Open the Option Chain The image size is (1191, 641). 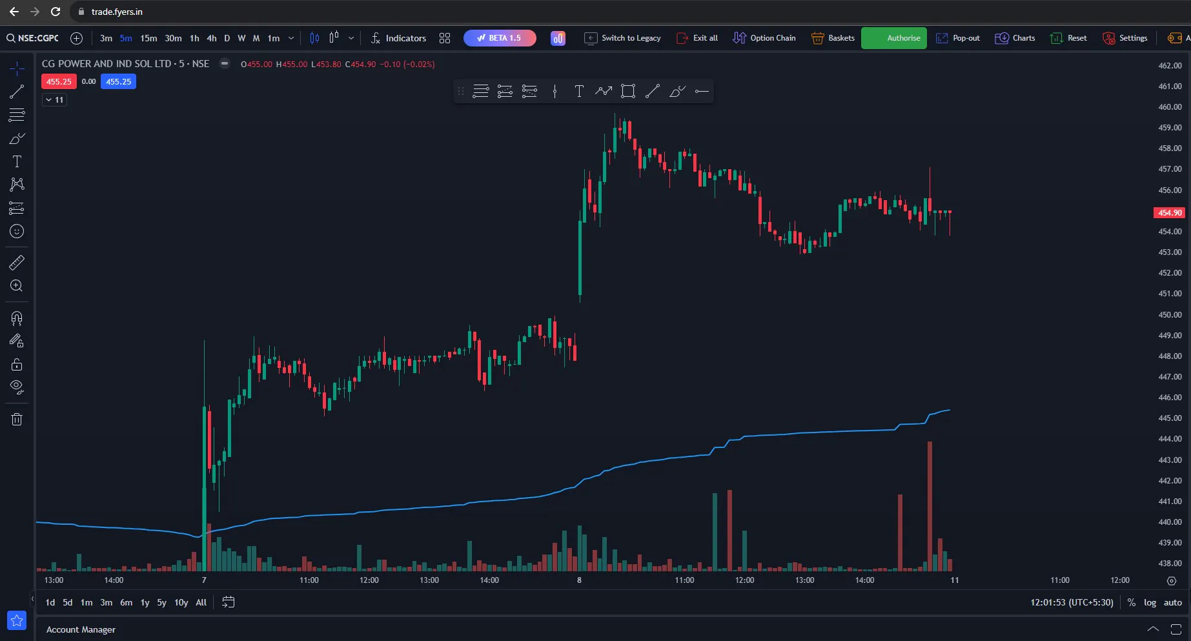764,38
